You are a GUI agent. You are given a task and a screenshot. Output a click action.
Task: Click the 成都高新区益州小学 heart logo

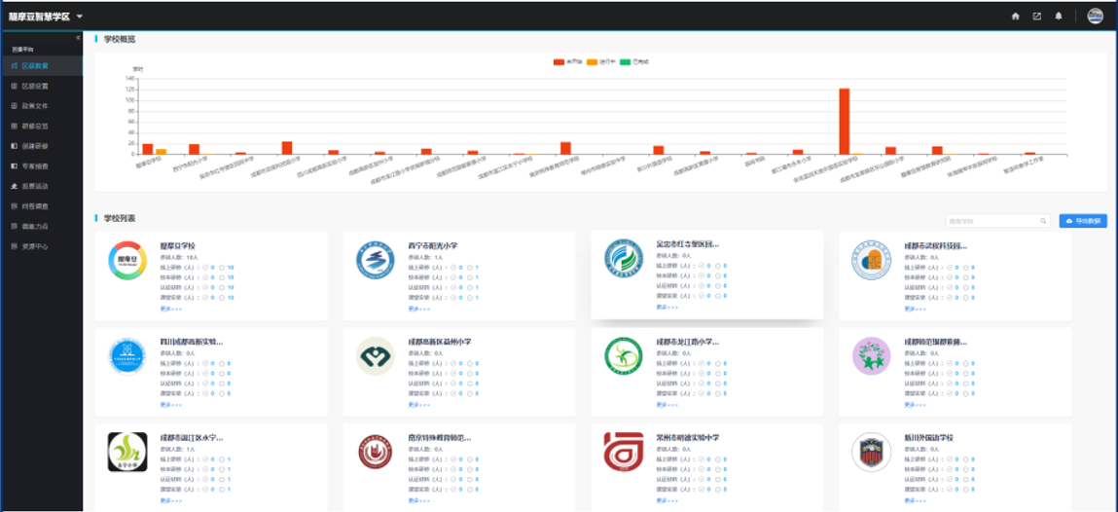[x=376, y=356]
